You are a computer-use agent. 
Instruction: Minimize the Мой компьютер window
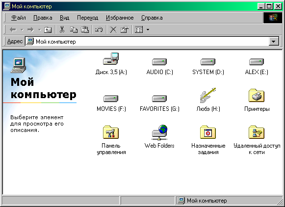pos(261,6)
